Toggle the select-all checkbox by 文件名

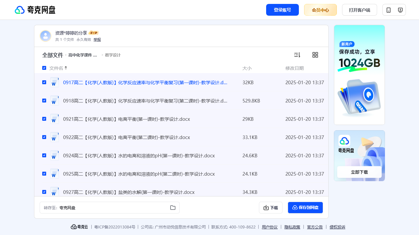click(x=44, y=68)
